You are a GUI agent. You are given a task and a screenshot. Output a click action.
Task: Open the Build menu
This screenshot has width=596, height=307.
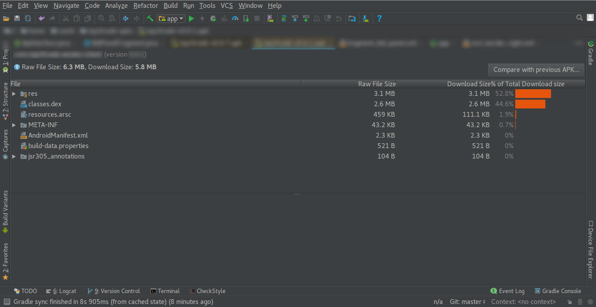pyautogui.click(x=170, y=5)
